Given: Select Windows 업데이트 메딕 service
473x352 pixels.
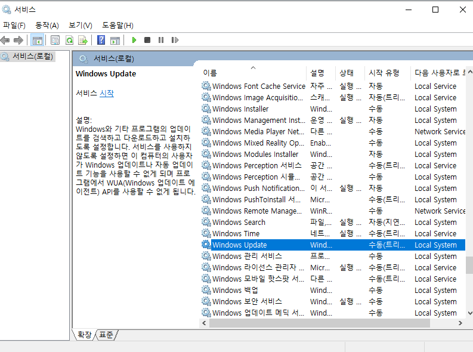Looking at the screenshot, I should 333,313.
